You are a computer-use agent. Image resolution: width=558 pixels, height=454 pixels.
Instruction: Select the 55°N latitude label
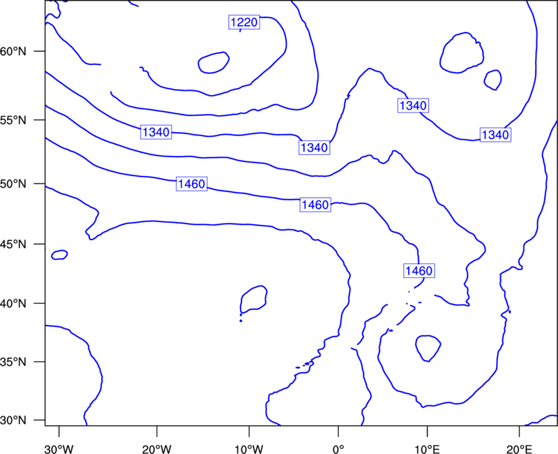pyautogui.click(x=13, y=120)
